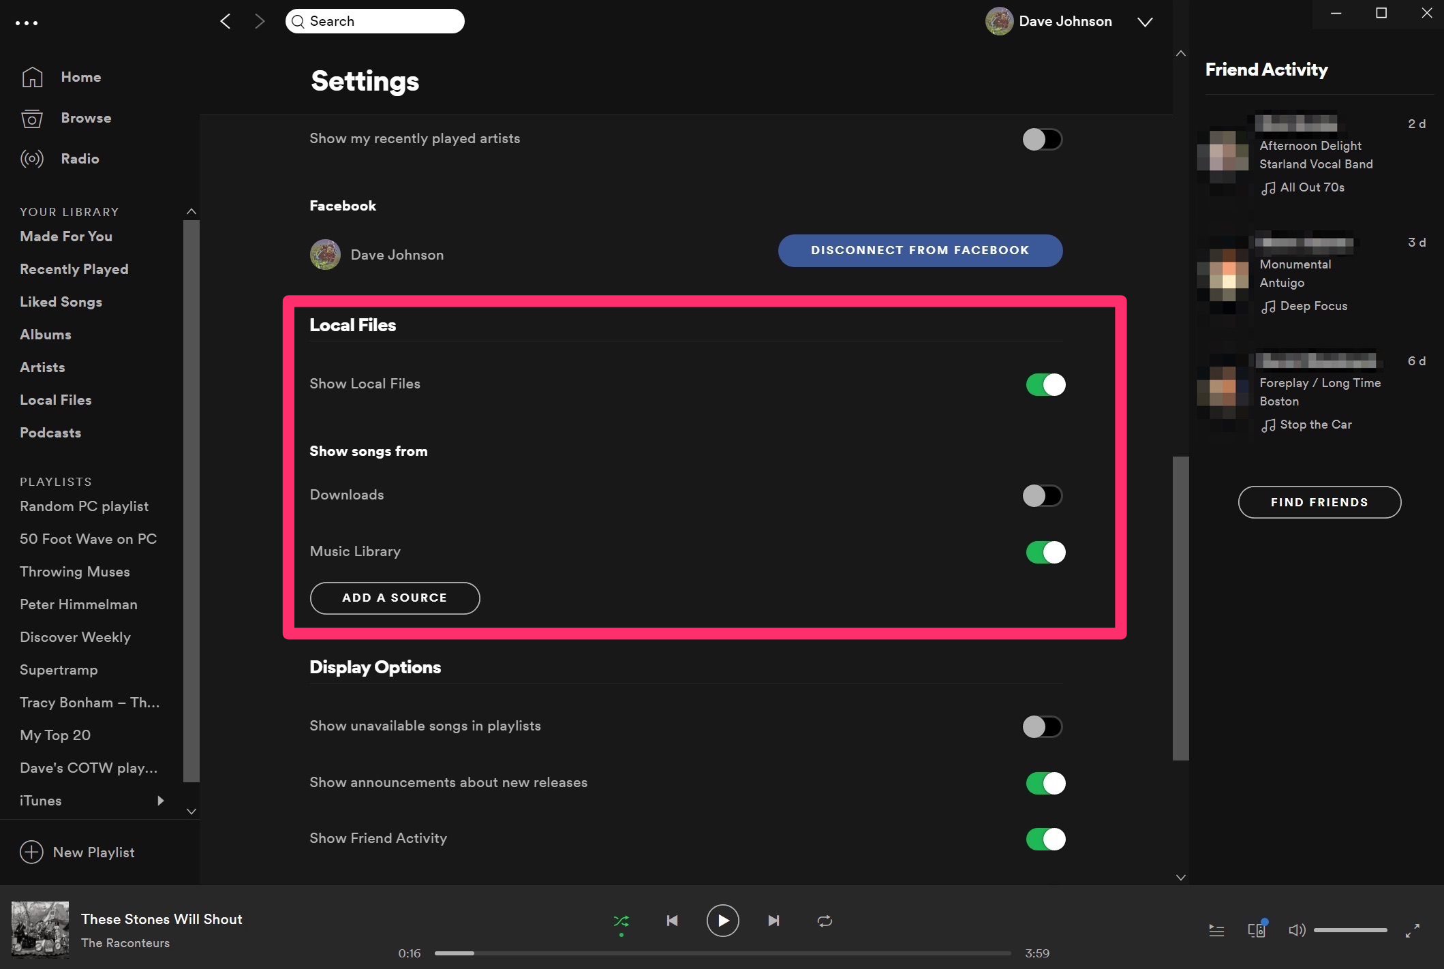This screenshot has width=1444, height=969.
Task: Click the Shuffle playback icon
Action: (x=621, y=921)
